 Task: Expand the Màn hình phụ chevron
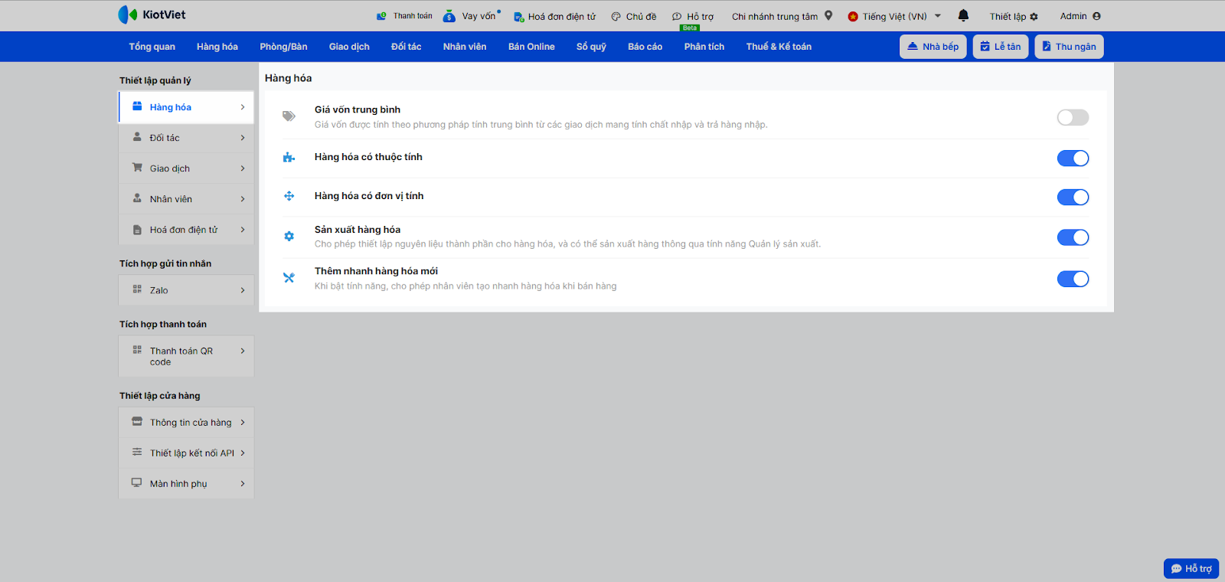[243, 483]
